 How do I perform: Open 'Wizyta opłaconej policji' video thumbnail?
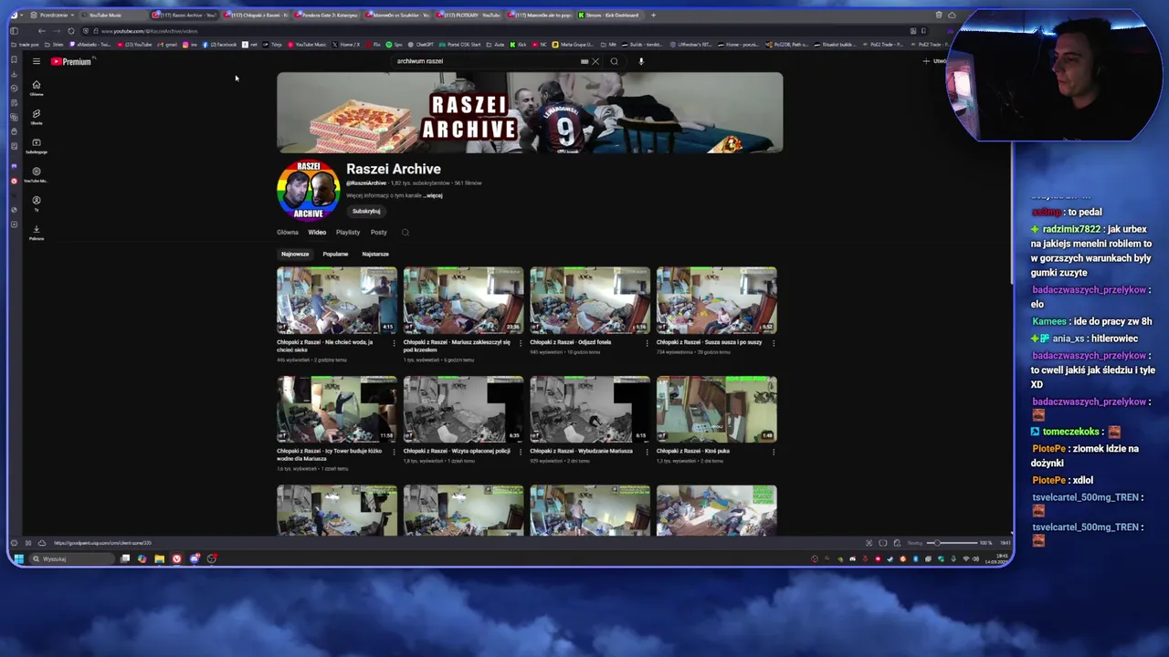click(x=463, y=409)
